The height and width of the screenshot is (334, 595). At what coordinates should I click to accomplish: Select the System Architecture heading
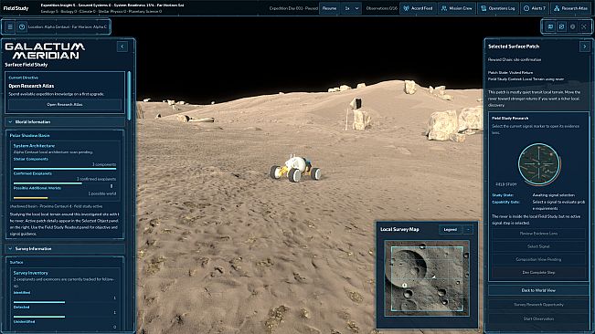point(34,145)
